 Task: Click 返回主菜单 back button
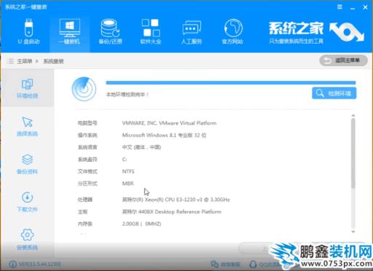tap(343, 60)
